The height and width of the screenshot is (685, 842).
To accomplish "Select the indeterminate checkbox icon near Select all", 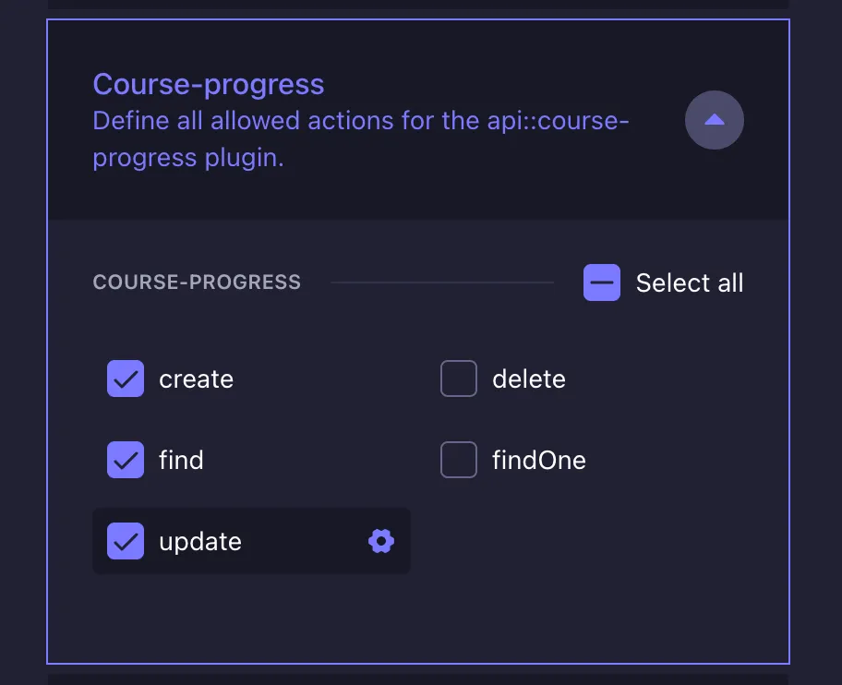I will tap(601, 282).
